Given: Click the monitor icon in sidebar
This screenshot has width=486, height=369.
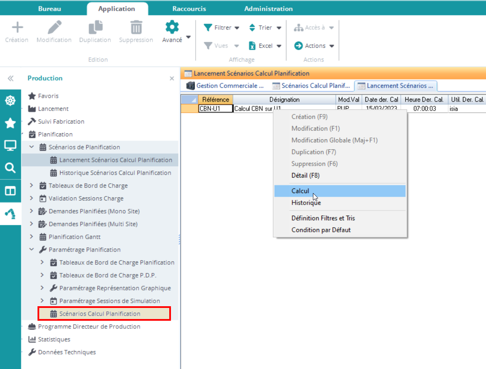Looking at the screenshot, I should (10, 146).
